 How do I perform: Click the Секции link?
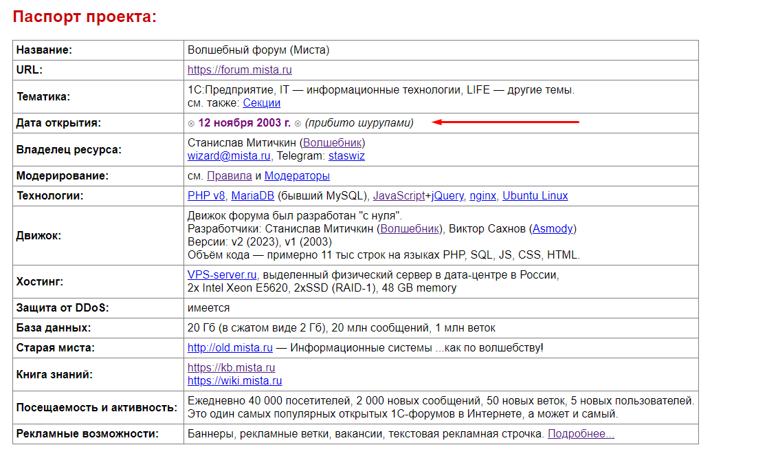(x=261, y=102)
